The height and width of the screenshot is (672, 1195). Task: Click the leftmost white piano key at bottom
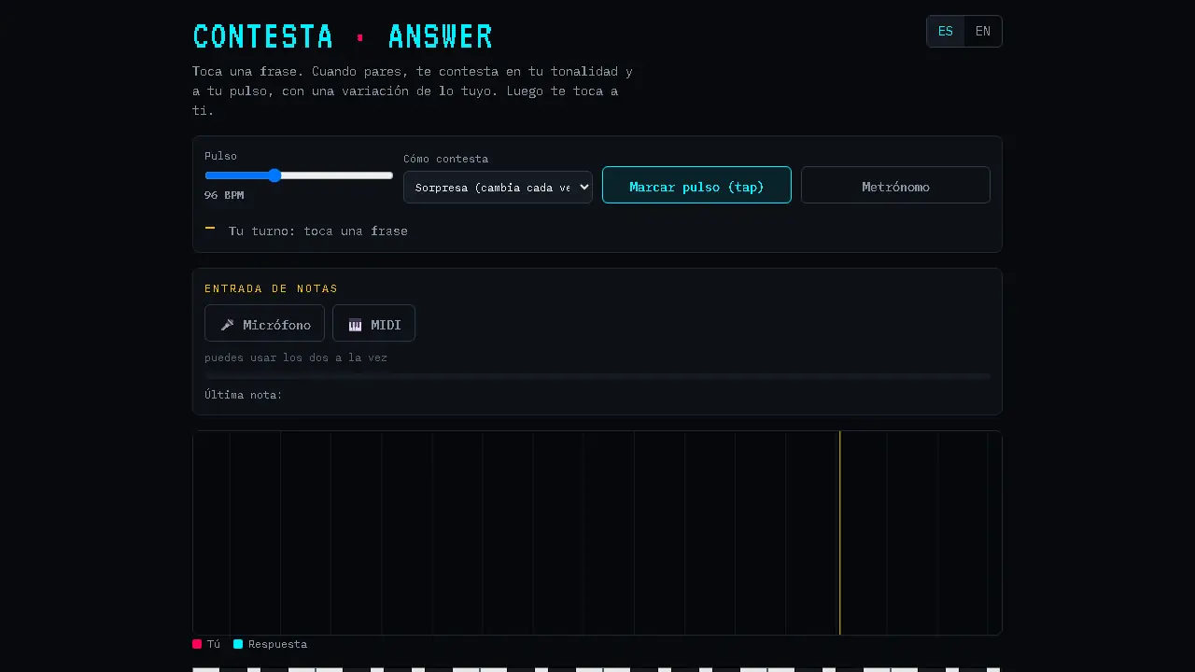tap(205, 669)
